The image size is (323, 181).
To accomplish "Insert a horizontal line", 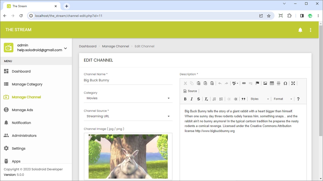I will 279,83.
